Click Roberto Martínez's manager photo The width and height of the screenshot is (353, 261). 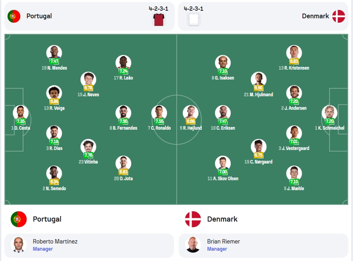[x=19, y=245]
